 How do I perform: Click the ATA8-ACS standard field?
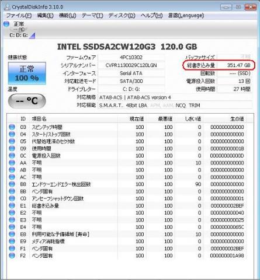[x=175, y=97]
